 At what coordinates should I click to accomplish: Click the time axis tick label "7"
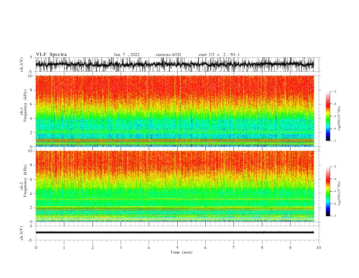click(x=234, y=248)
